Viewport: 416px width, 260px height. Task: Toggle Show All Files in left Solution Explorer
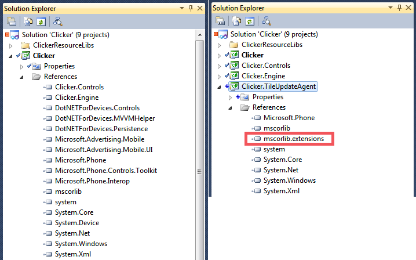(28, 21)
